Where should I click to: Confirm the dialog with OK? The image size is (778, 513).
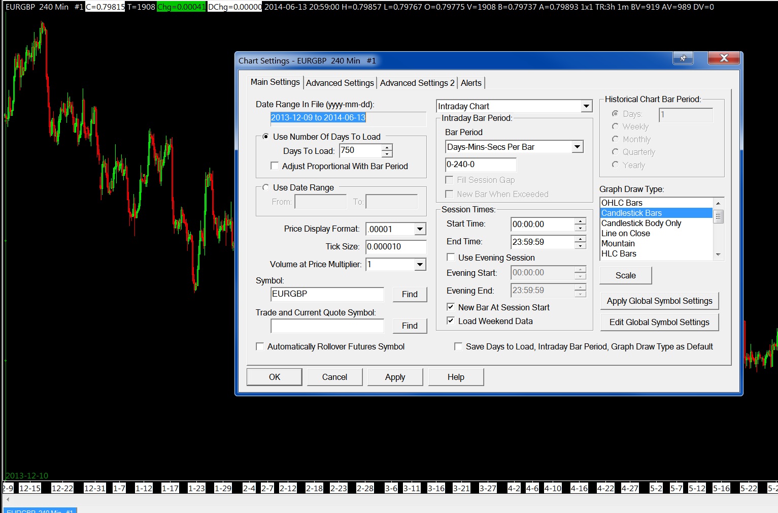tap(275, 377)
